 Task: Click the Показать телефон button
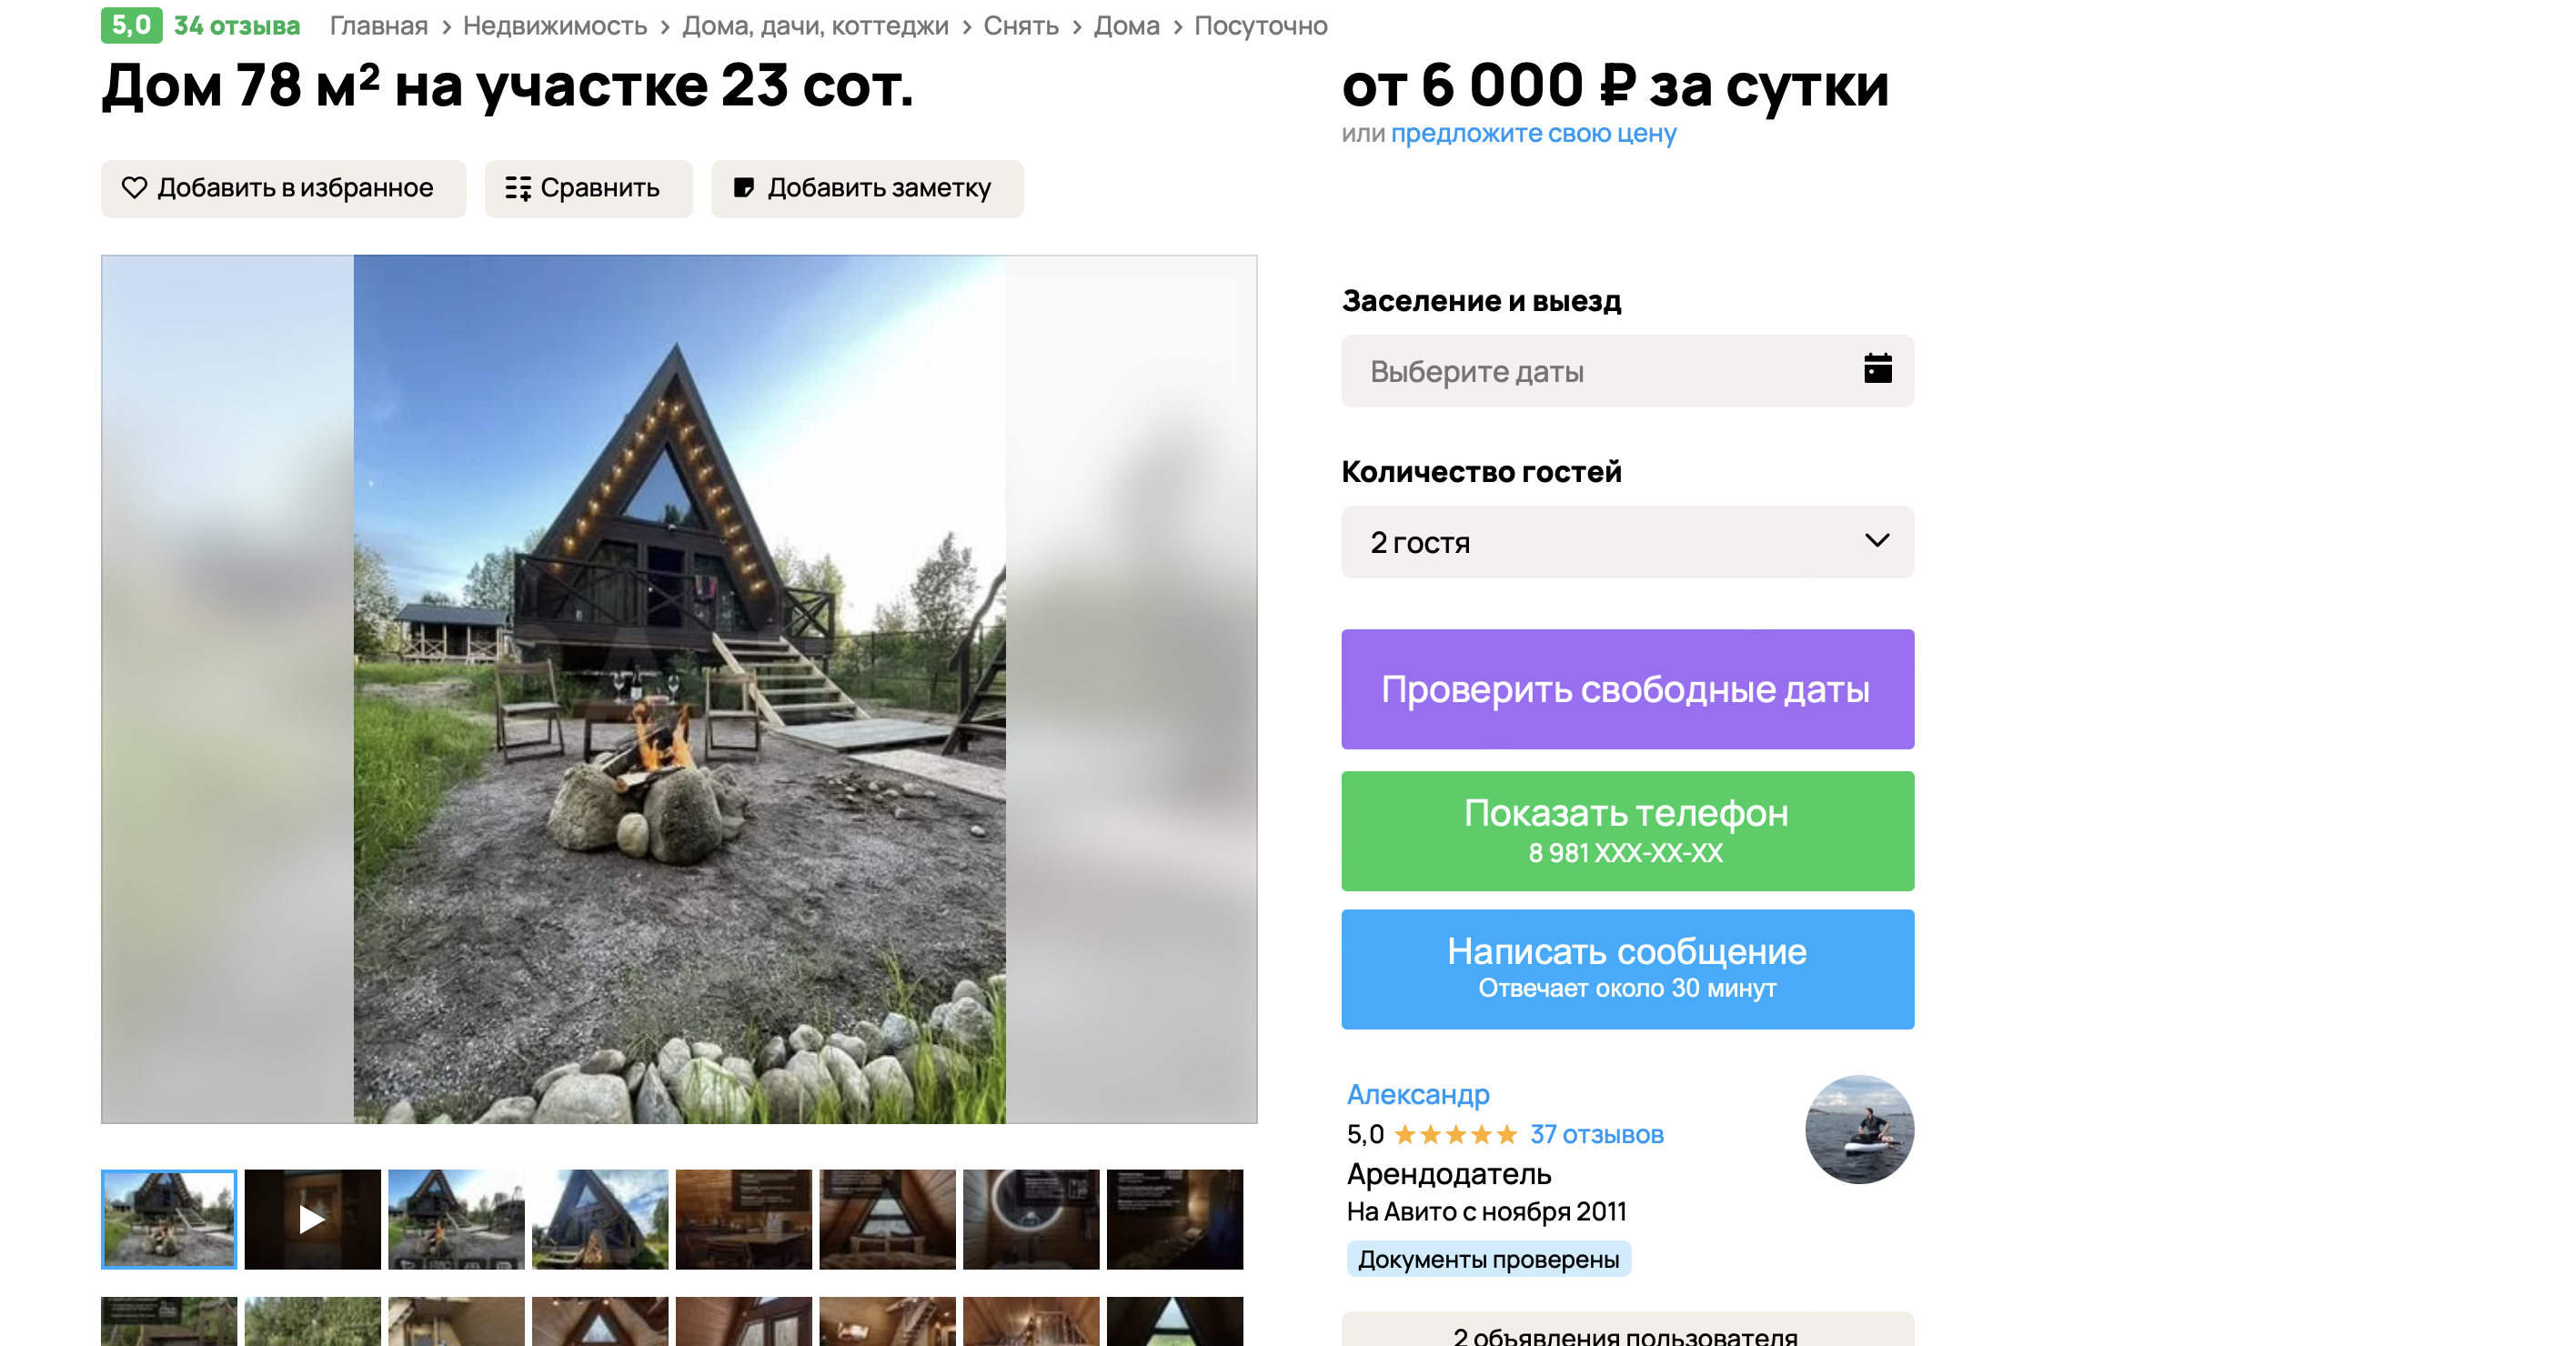[1627, 831]
